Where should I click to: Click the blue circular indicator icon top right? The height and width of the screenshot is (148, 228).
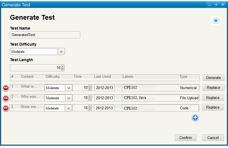coord(216,21)
